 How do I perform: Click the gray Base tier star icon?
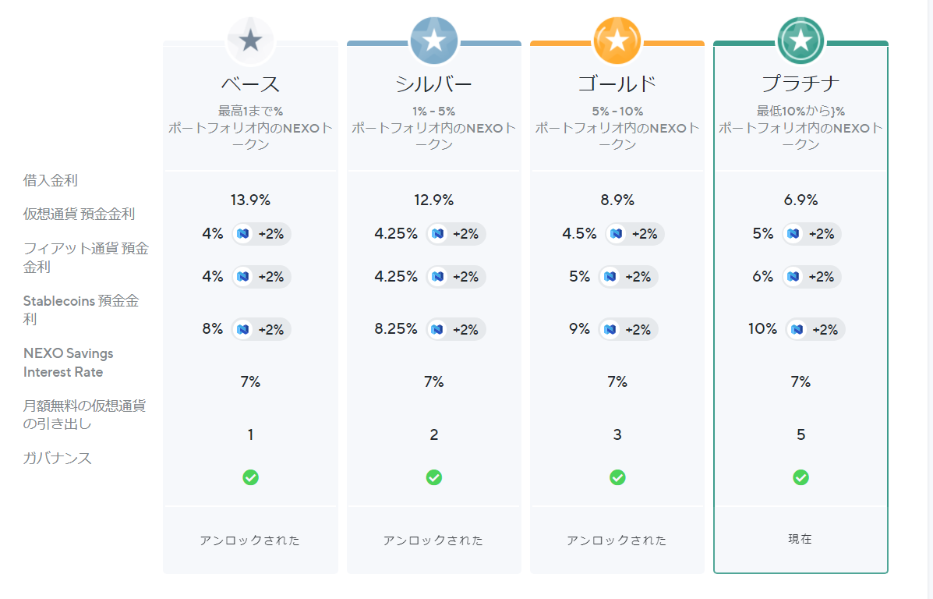pyautogui.click(x=250, y=41)
